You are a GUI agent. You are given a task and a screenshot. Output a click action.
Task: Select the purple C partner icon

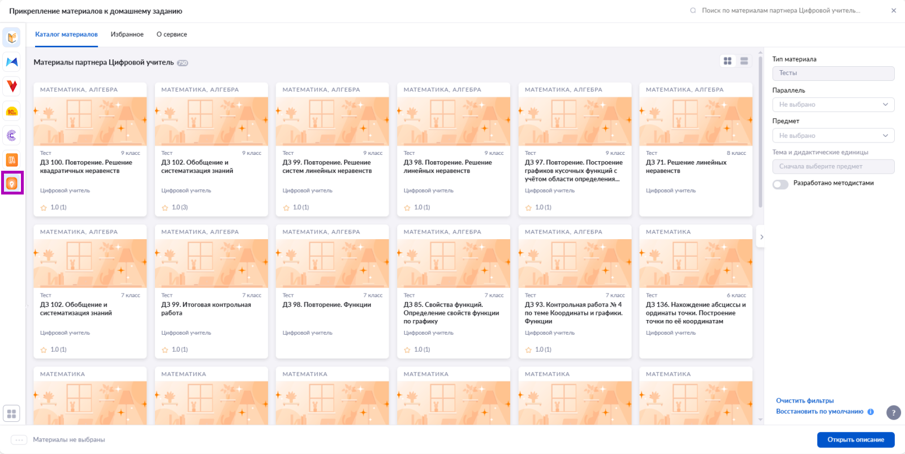coord(12,136)
